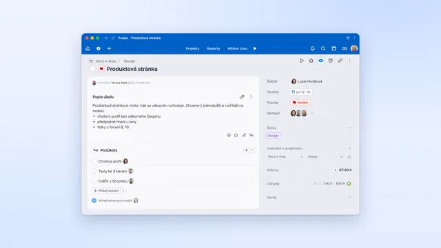Click the red priority flag next to the title
The image size is (441, 248).
pos(101,69)
